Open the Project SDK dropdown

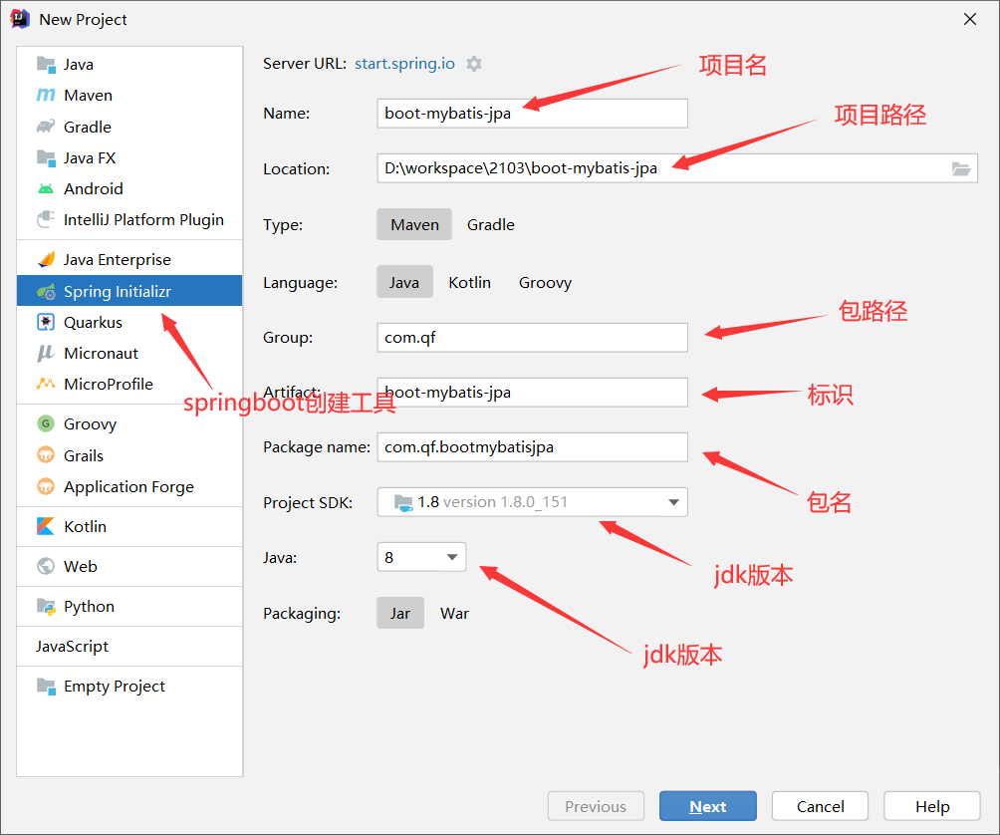point(533,502)
